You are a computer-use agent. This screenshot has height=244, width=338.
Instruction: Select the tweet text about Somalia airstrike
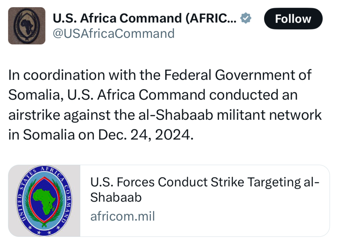tap(165, 105)
